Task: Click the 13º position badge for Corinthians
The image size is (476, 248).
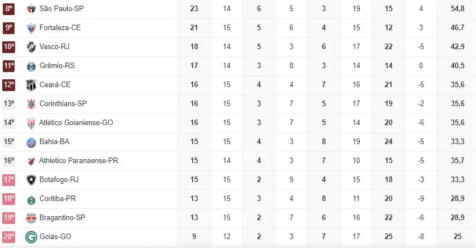Action: [x=9, y=104]
